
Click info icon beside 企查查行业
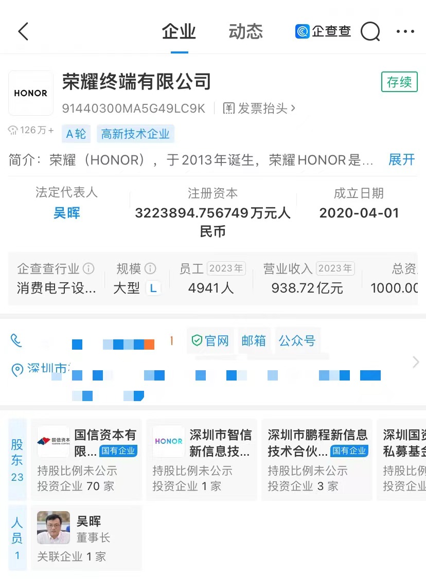(88, 268)
